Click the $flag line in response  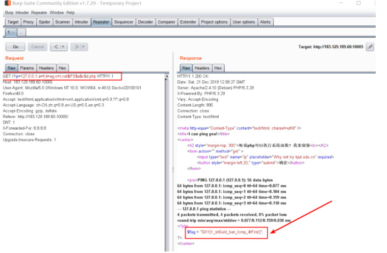tap(225, 232)
